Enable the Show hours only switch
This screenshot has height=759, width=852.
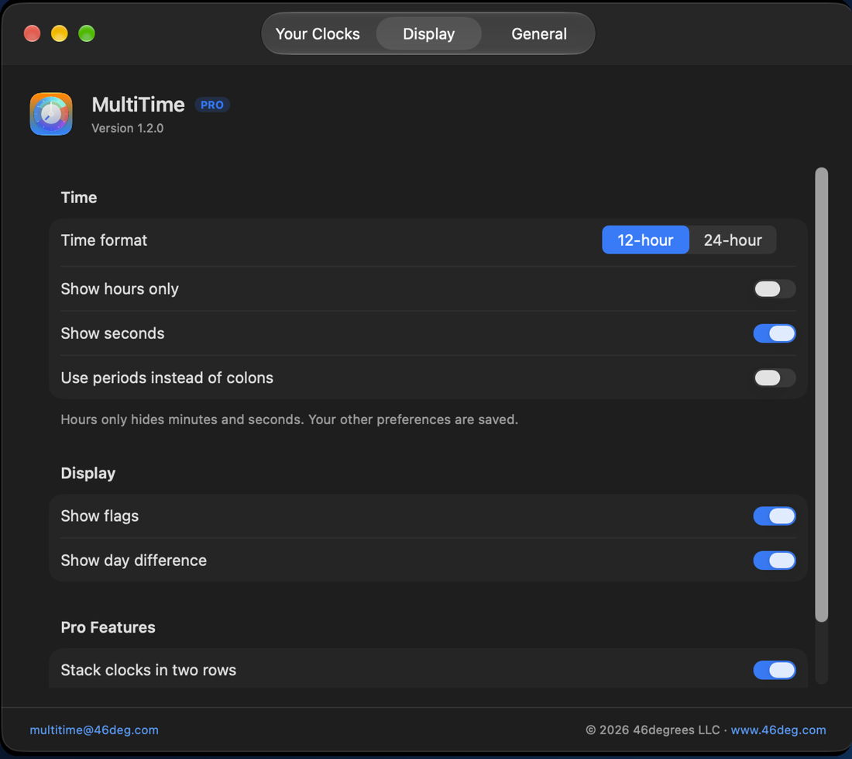point(775,288)
